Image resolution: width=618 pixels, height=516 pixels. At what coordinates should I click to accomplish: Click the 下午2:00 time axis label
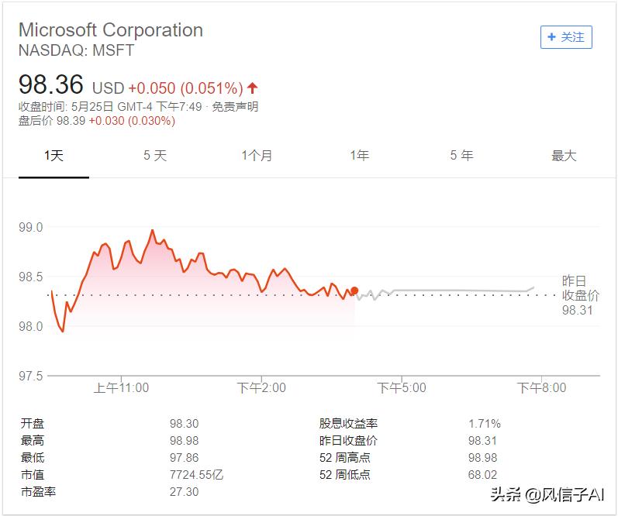coord(261,387)
